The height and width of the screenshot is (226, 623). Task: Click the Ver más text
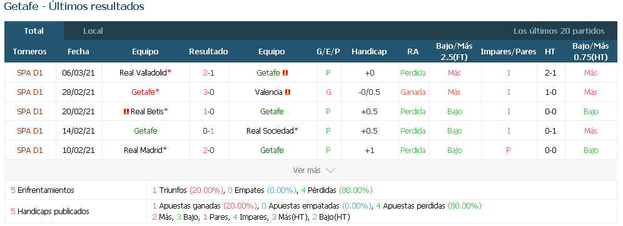pos(306,170)
